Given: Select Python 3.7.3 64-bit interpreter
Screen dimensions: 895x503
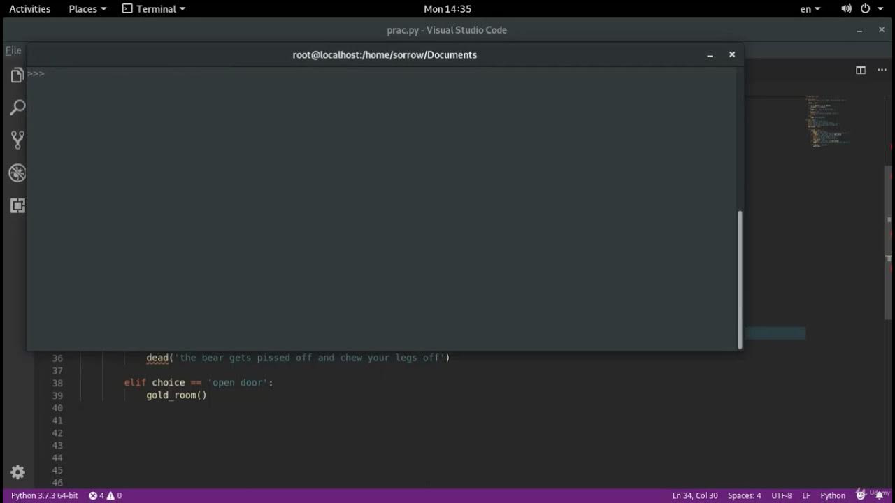Looking at the screenshot, I should 44,495.
